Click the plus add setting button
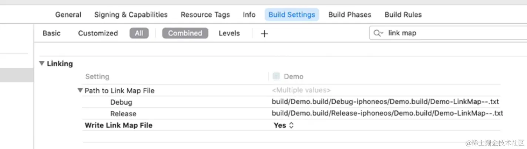Viewport: 527px width, 149px height. [264, 34]
